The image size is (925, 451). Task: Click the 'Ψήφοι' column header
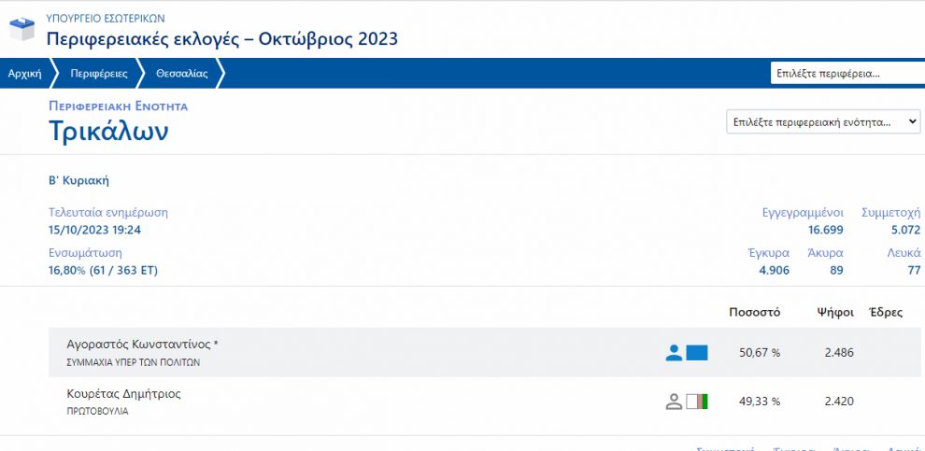(834, 312)
